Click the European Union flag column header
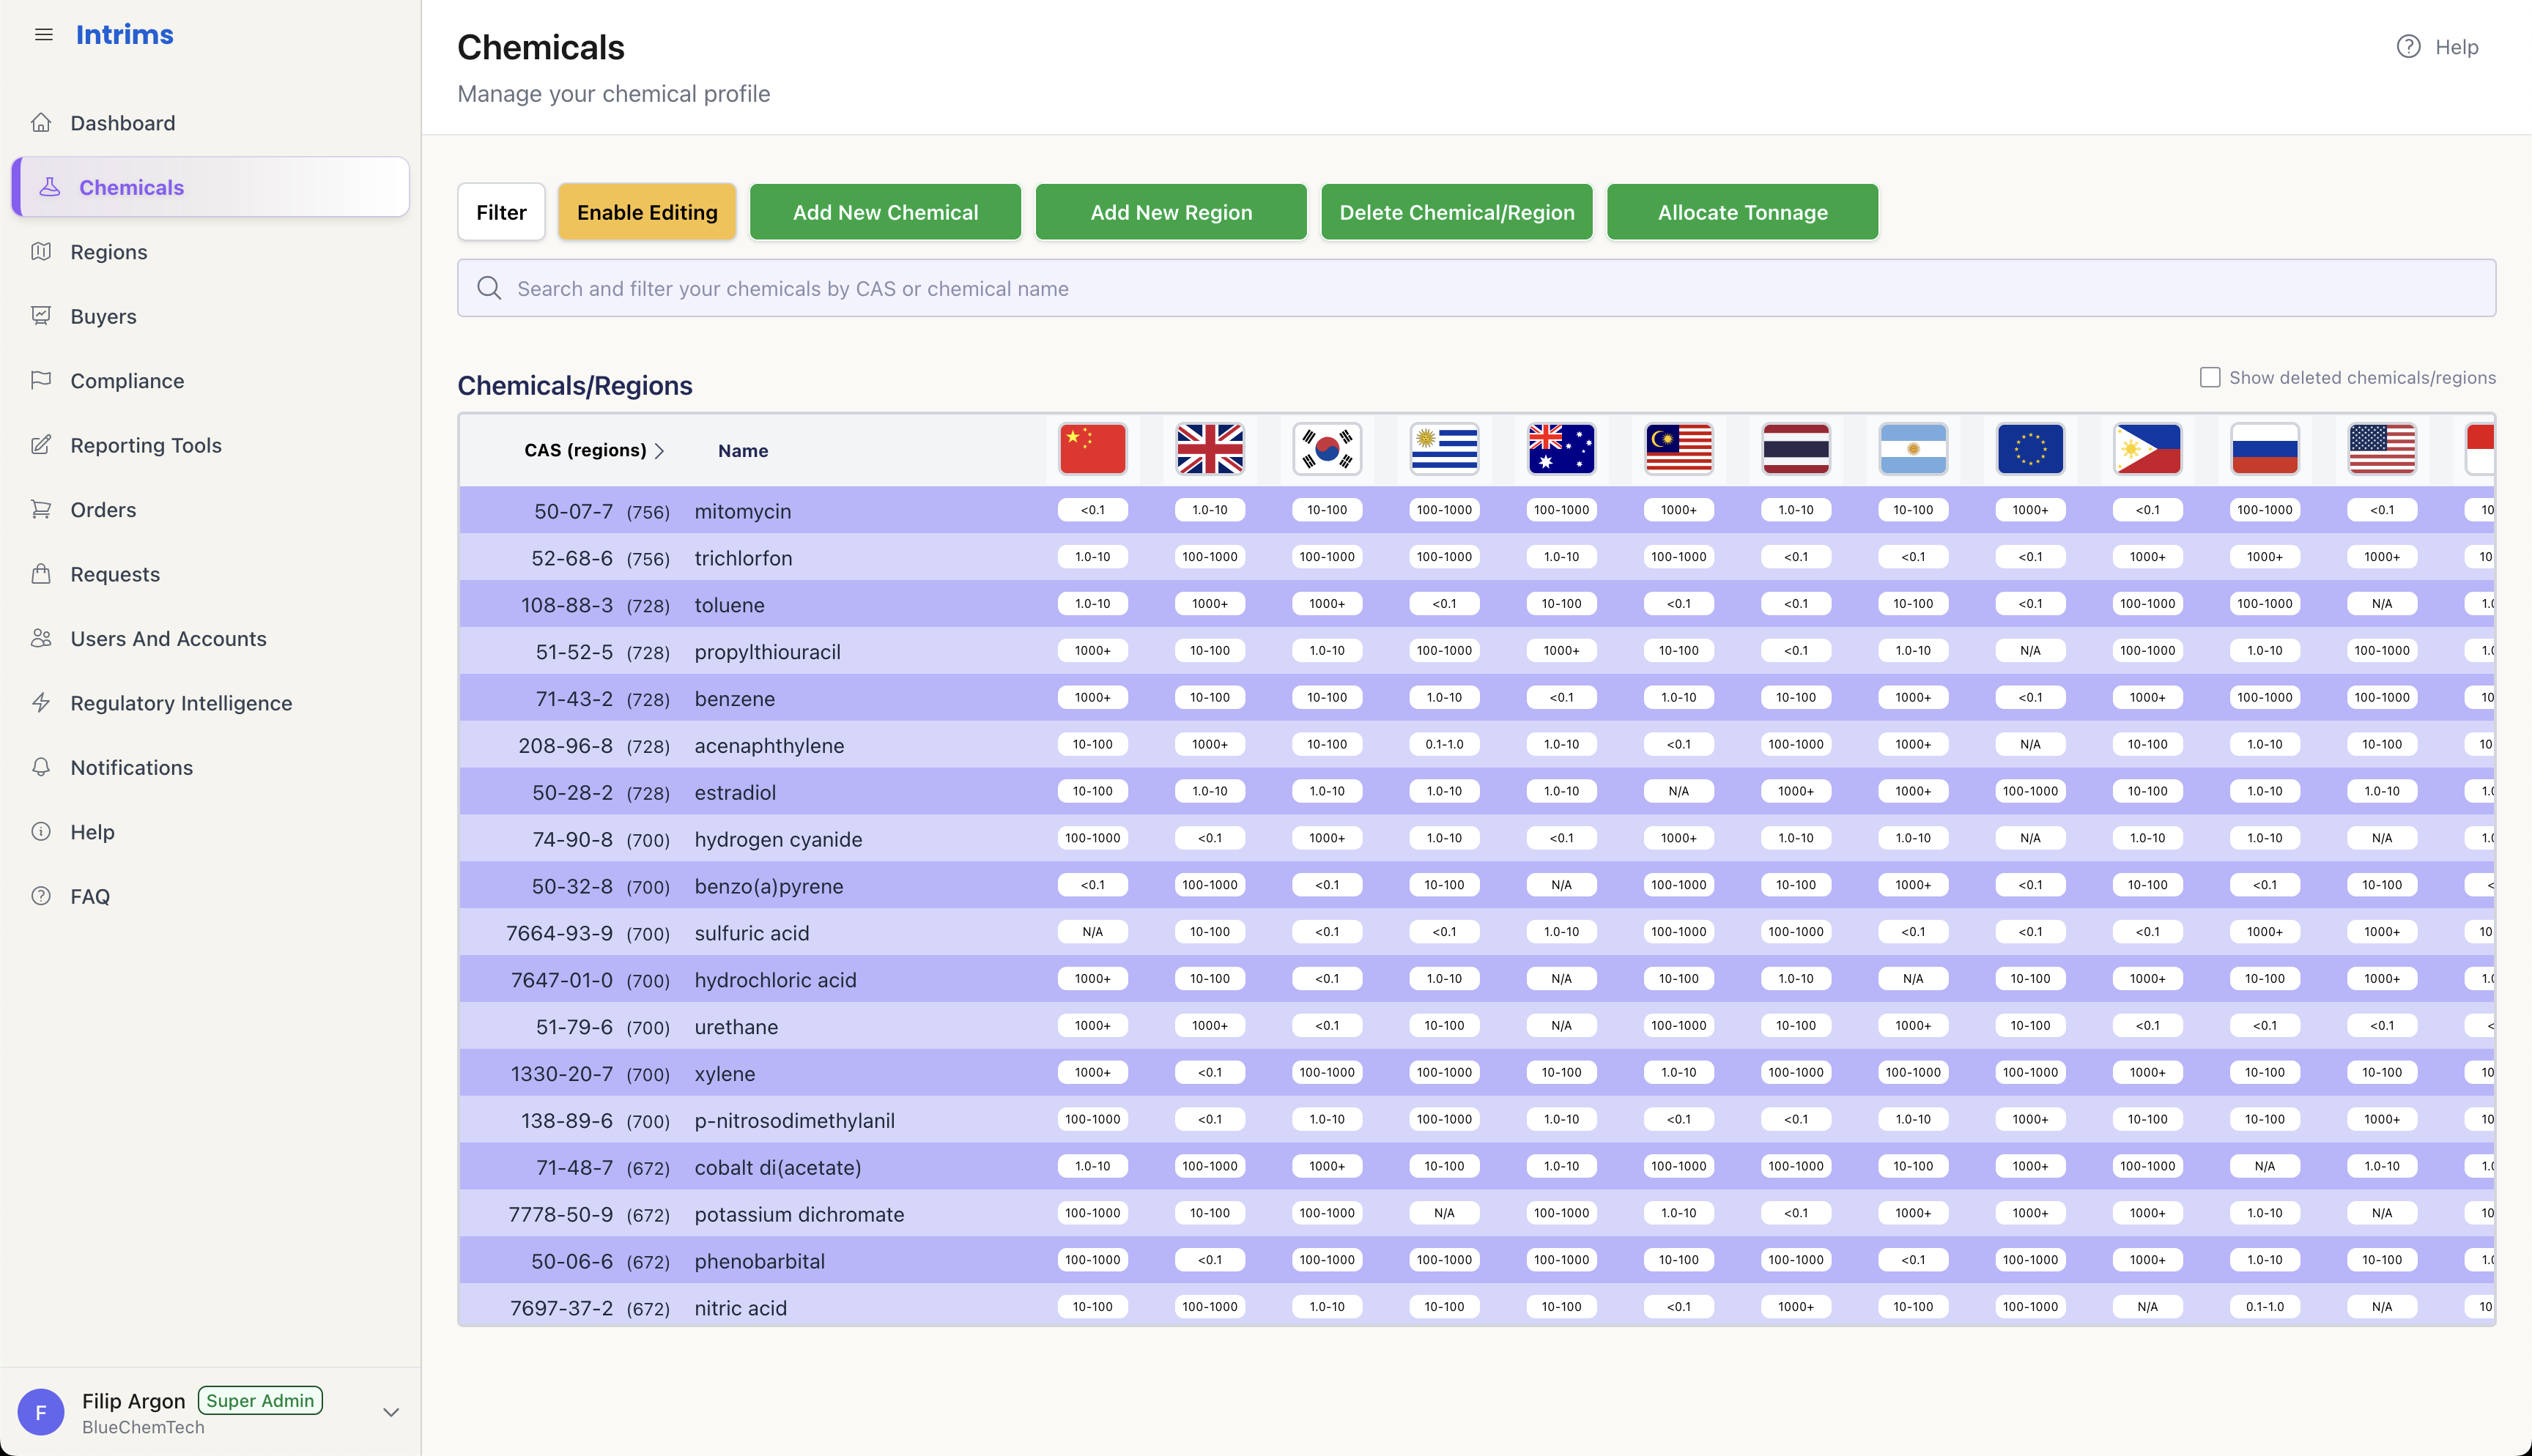Viewport: 2532px width, 1456px height. click(x=2030, y=449)
